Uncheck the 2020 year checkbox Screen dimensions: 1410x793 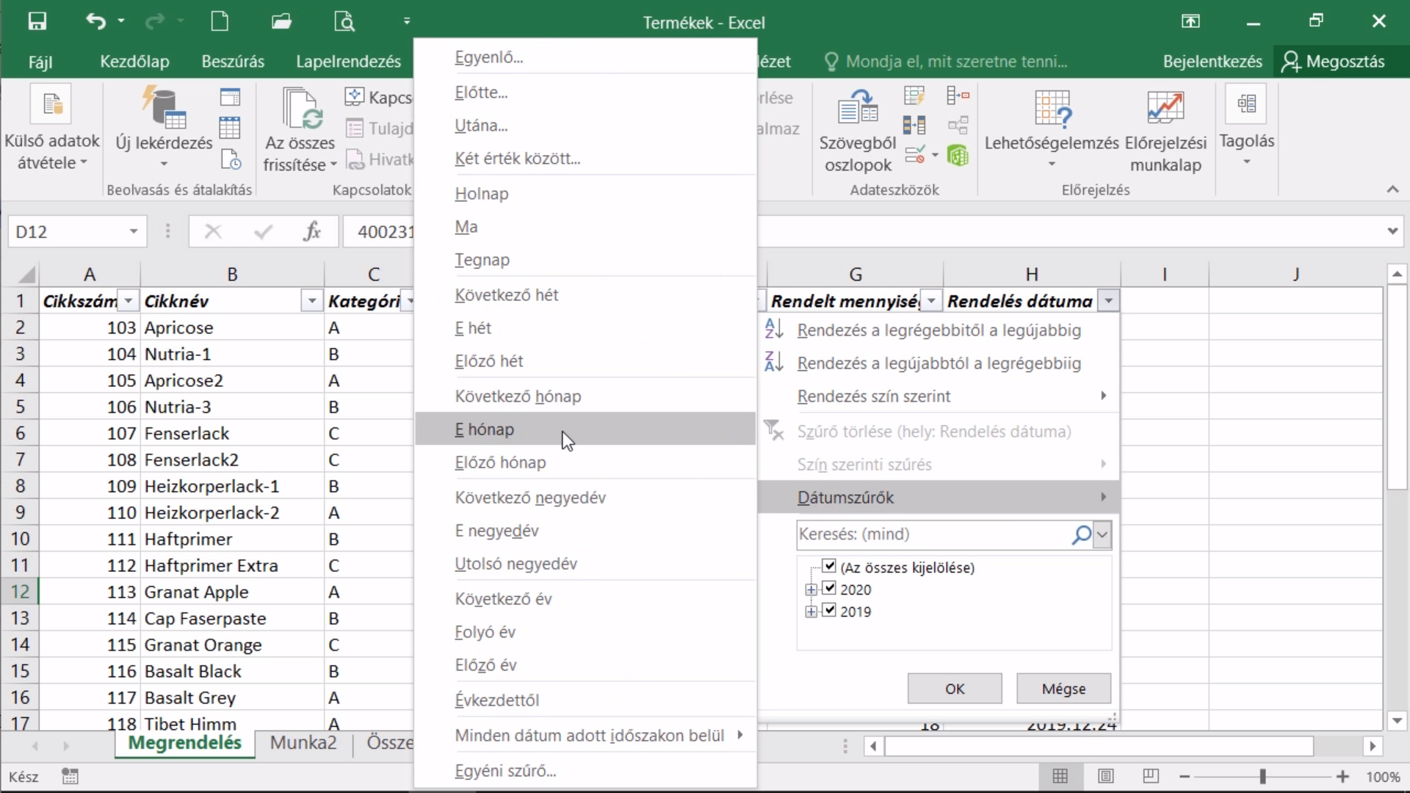(830, 588)
